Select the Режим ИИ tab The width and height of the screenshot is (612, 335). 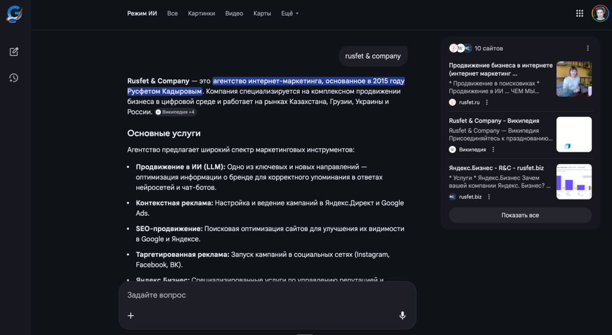pos(142,13)
